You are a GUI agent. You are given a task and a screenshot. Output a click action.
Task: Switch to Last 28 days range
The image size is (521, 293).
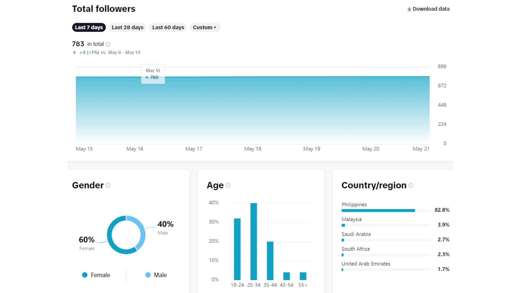[x=127, y=27]
